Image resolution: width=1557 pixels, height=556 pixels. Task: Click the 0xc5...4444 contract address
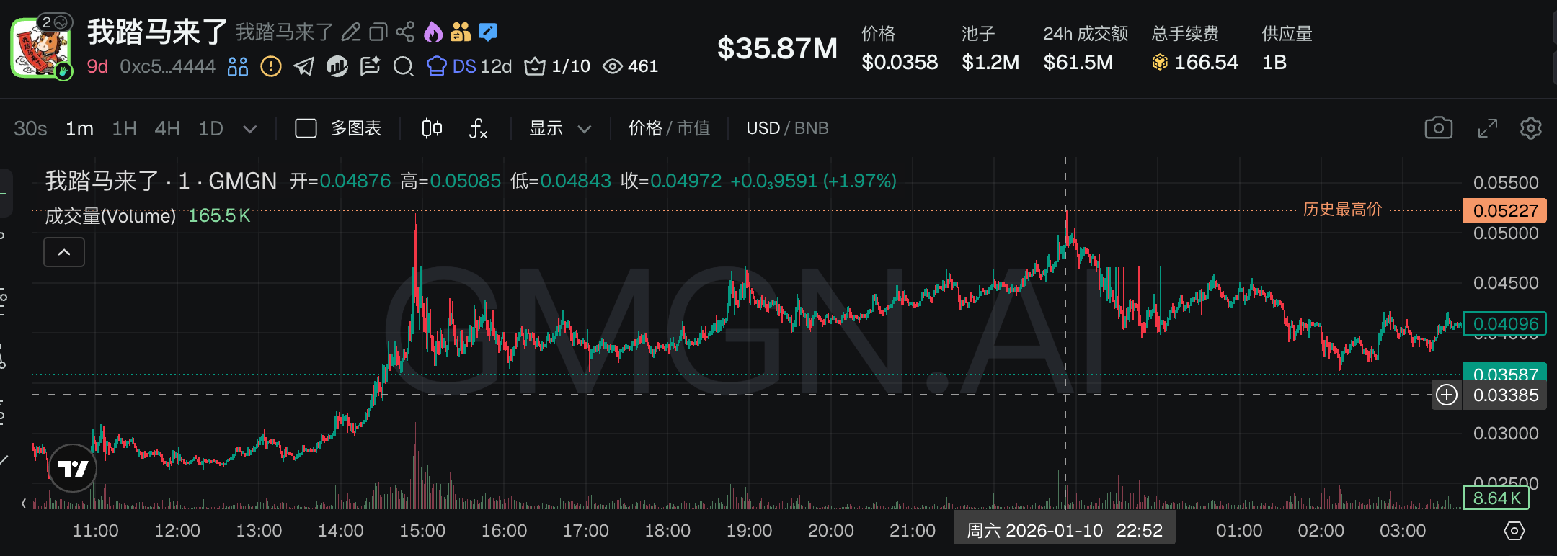[x=167, y=67]
